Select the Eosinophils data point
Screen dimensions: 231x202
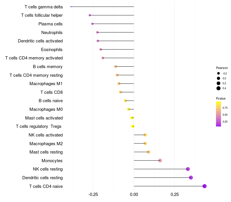point(100,49)
